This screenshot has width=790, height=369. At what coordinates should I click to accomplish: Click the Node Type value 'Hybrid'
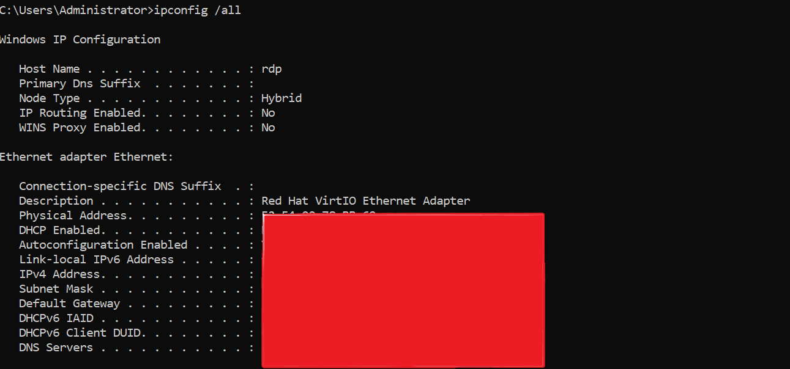coord(281,98)
